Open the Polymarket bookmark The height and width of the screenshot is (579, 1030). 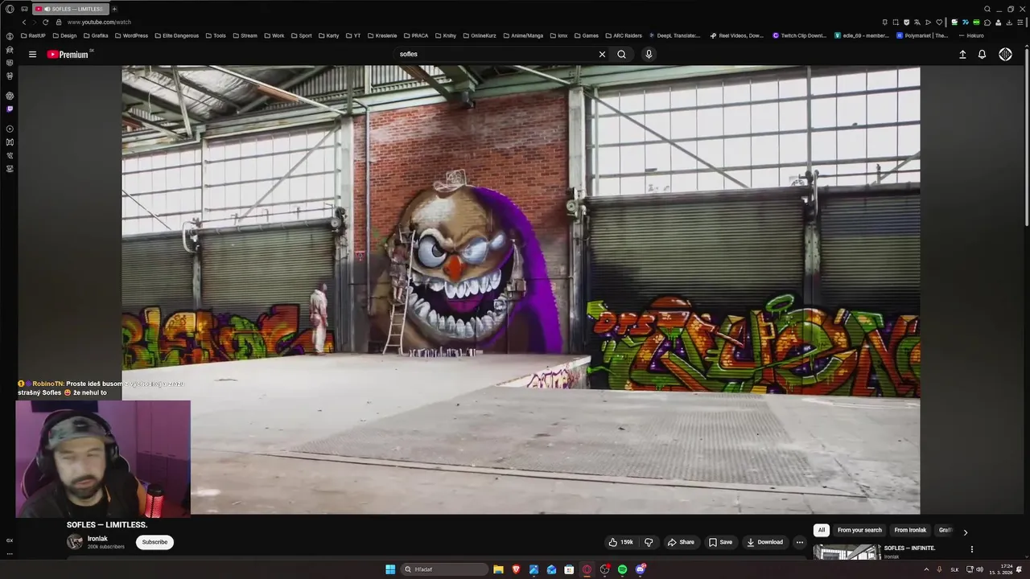point(923,35)
